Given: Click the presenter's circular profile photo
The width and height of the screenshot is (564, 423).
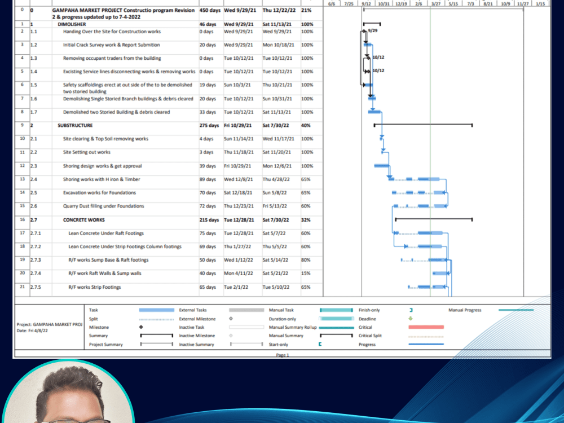Looking at the screenshot, I should point(68,392).
